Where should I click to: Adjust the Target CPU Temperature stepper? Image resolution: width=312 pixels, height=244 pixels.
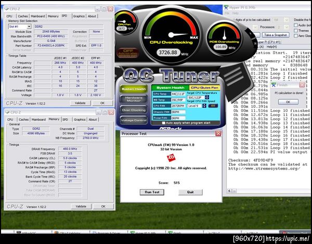pos(207,97)
